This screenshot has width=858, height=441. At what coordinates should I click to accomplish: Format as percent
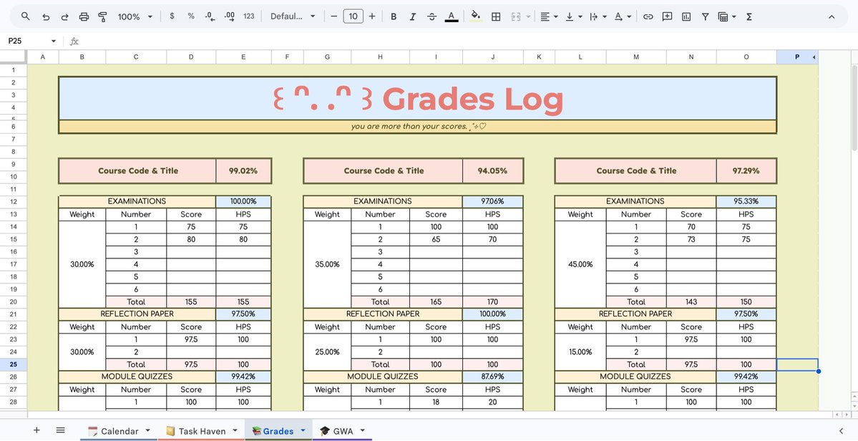pyautogui.click(x=191, y=16)
